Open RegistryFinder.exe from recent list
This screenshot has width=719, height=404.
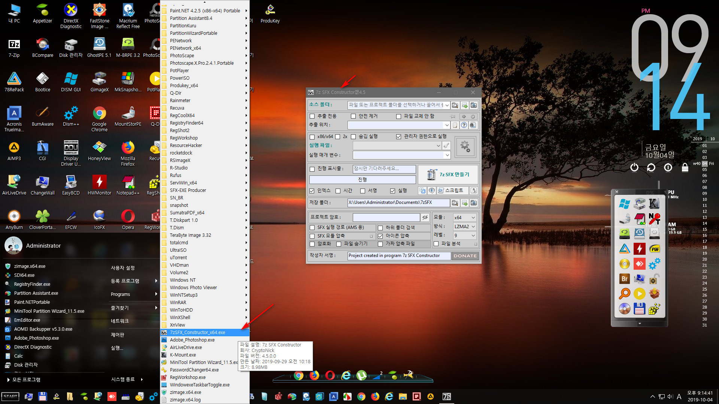tap(32, 284)
